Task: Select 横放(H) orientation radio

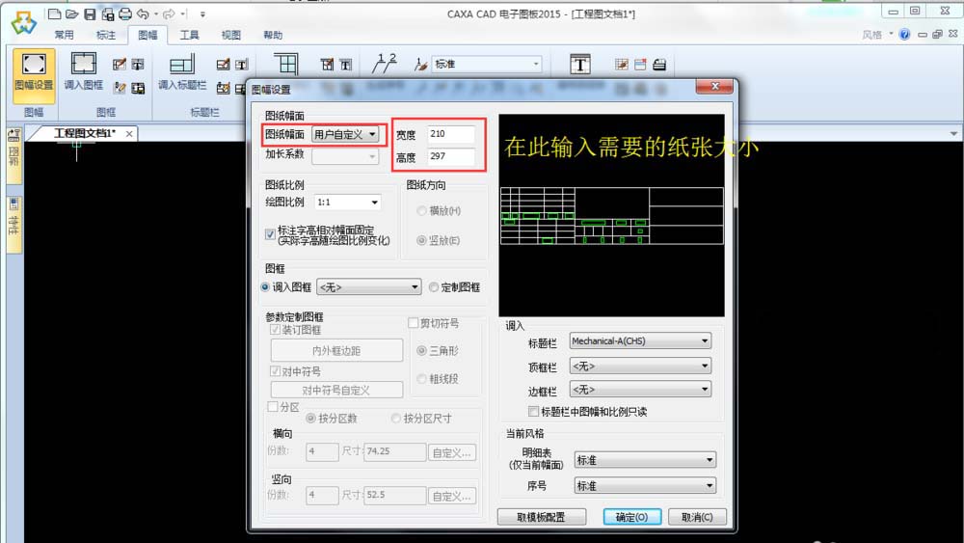Action: point(422,211)
